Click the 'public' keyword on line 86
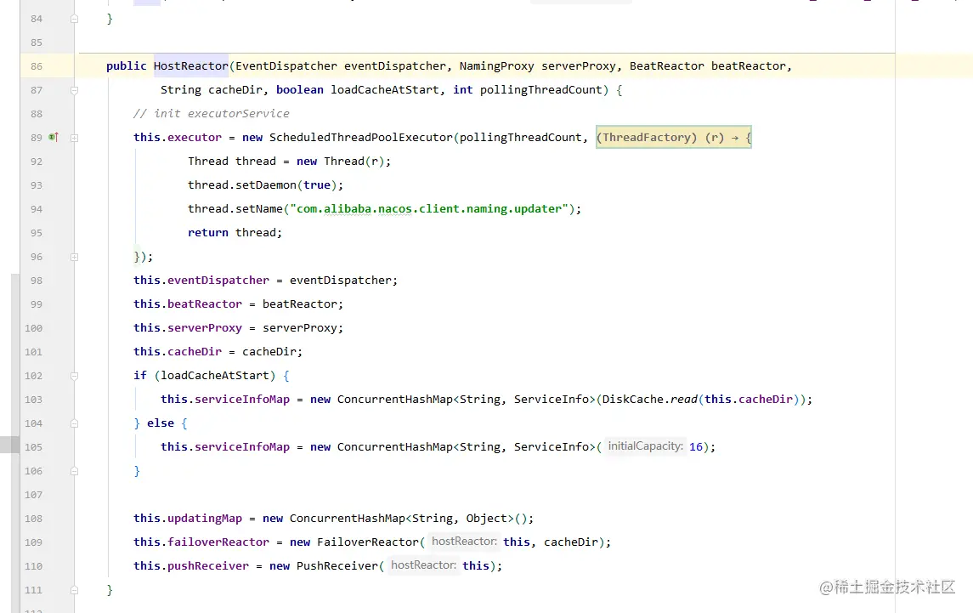 [127, 65]
